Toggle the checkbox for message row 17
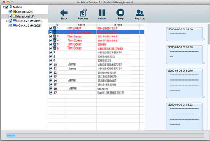Image resolution: width=210 pixels, height=141 pixels. pyautogui.click(x=51, y=92)
